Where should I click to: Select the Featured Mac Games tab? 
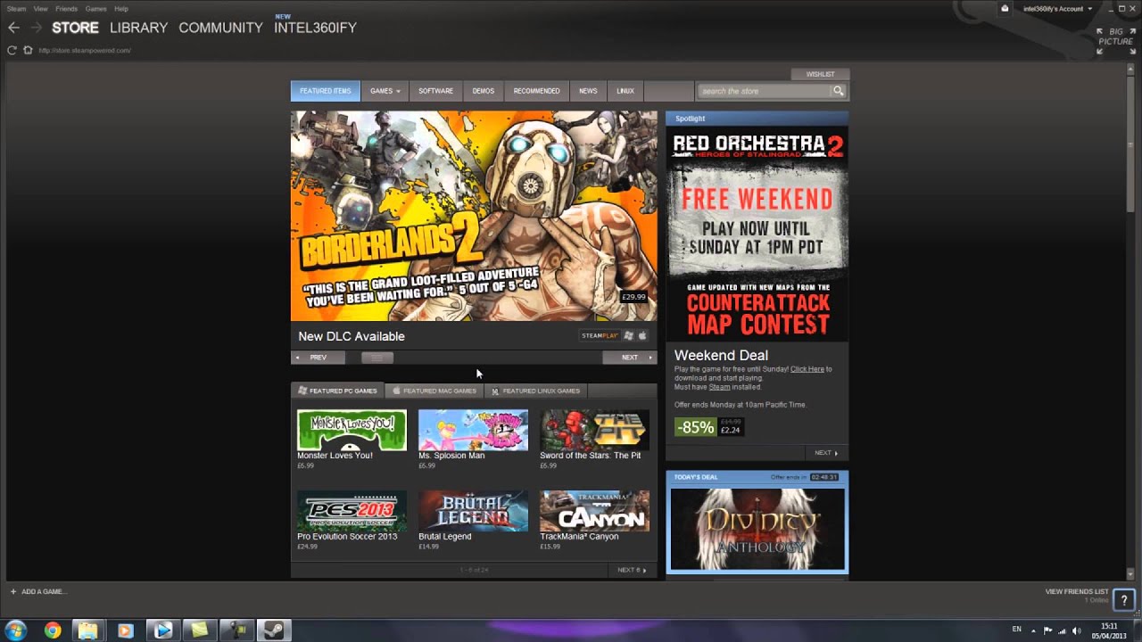[434, 391]
